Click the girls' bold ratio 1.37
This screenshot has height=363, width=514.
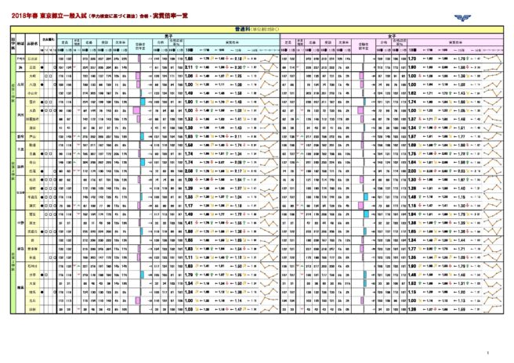click(x=412, y=119)
